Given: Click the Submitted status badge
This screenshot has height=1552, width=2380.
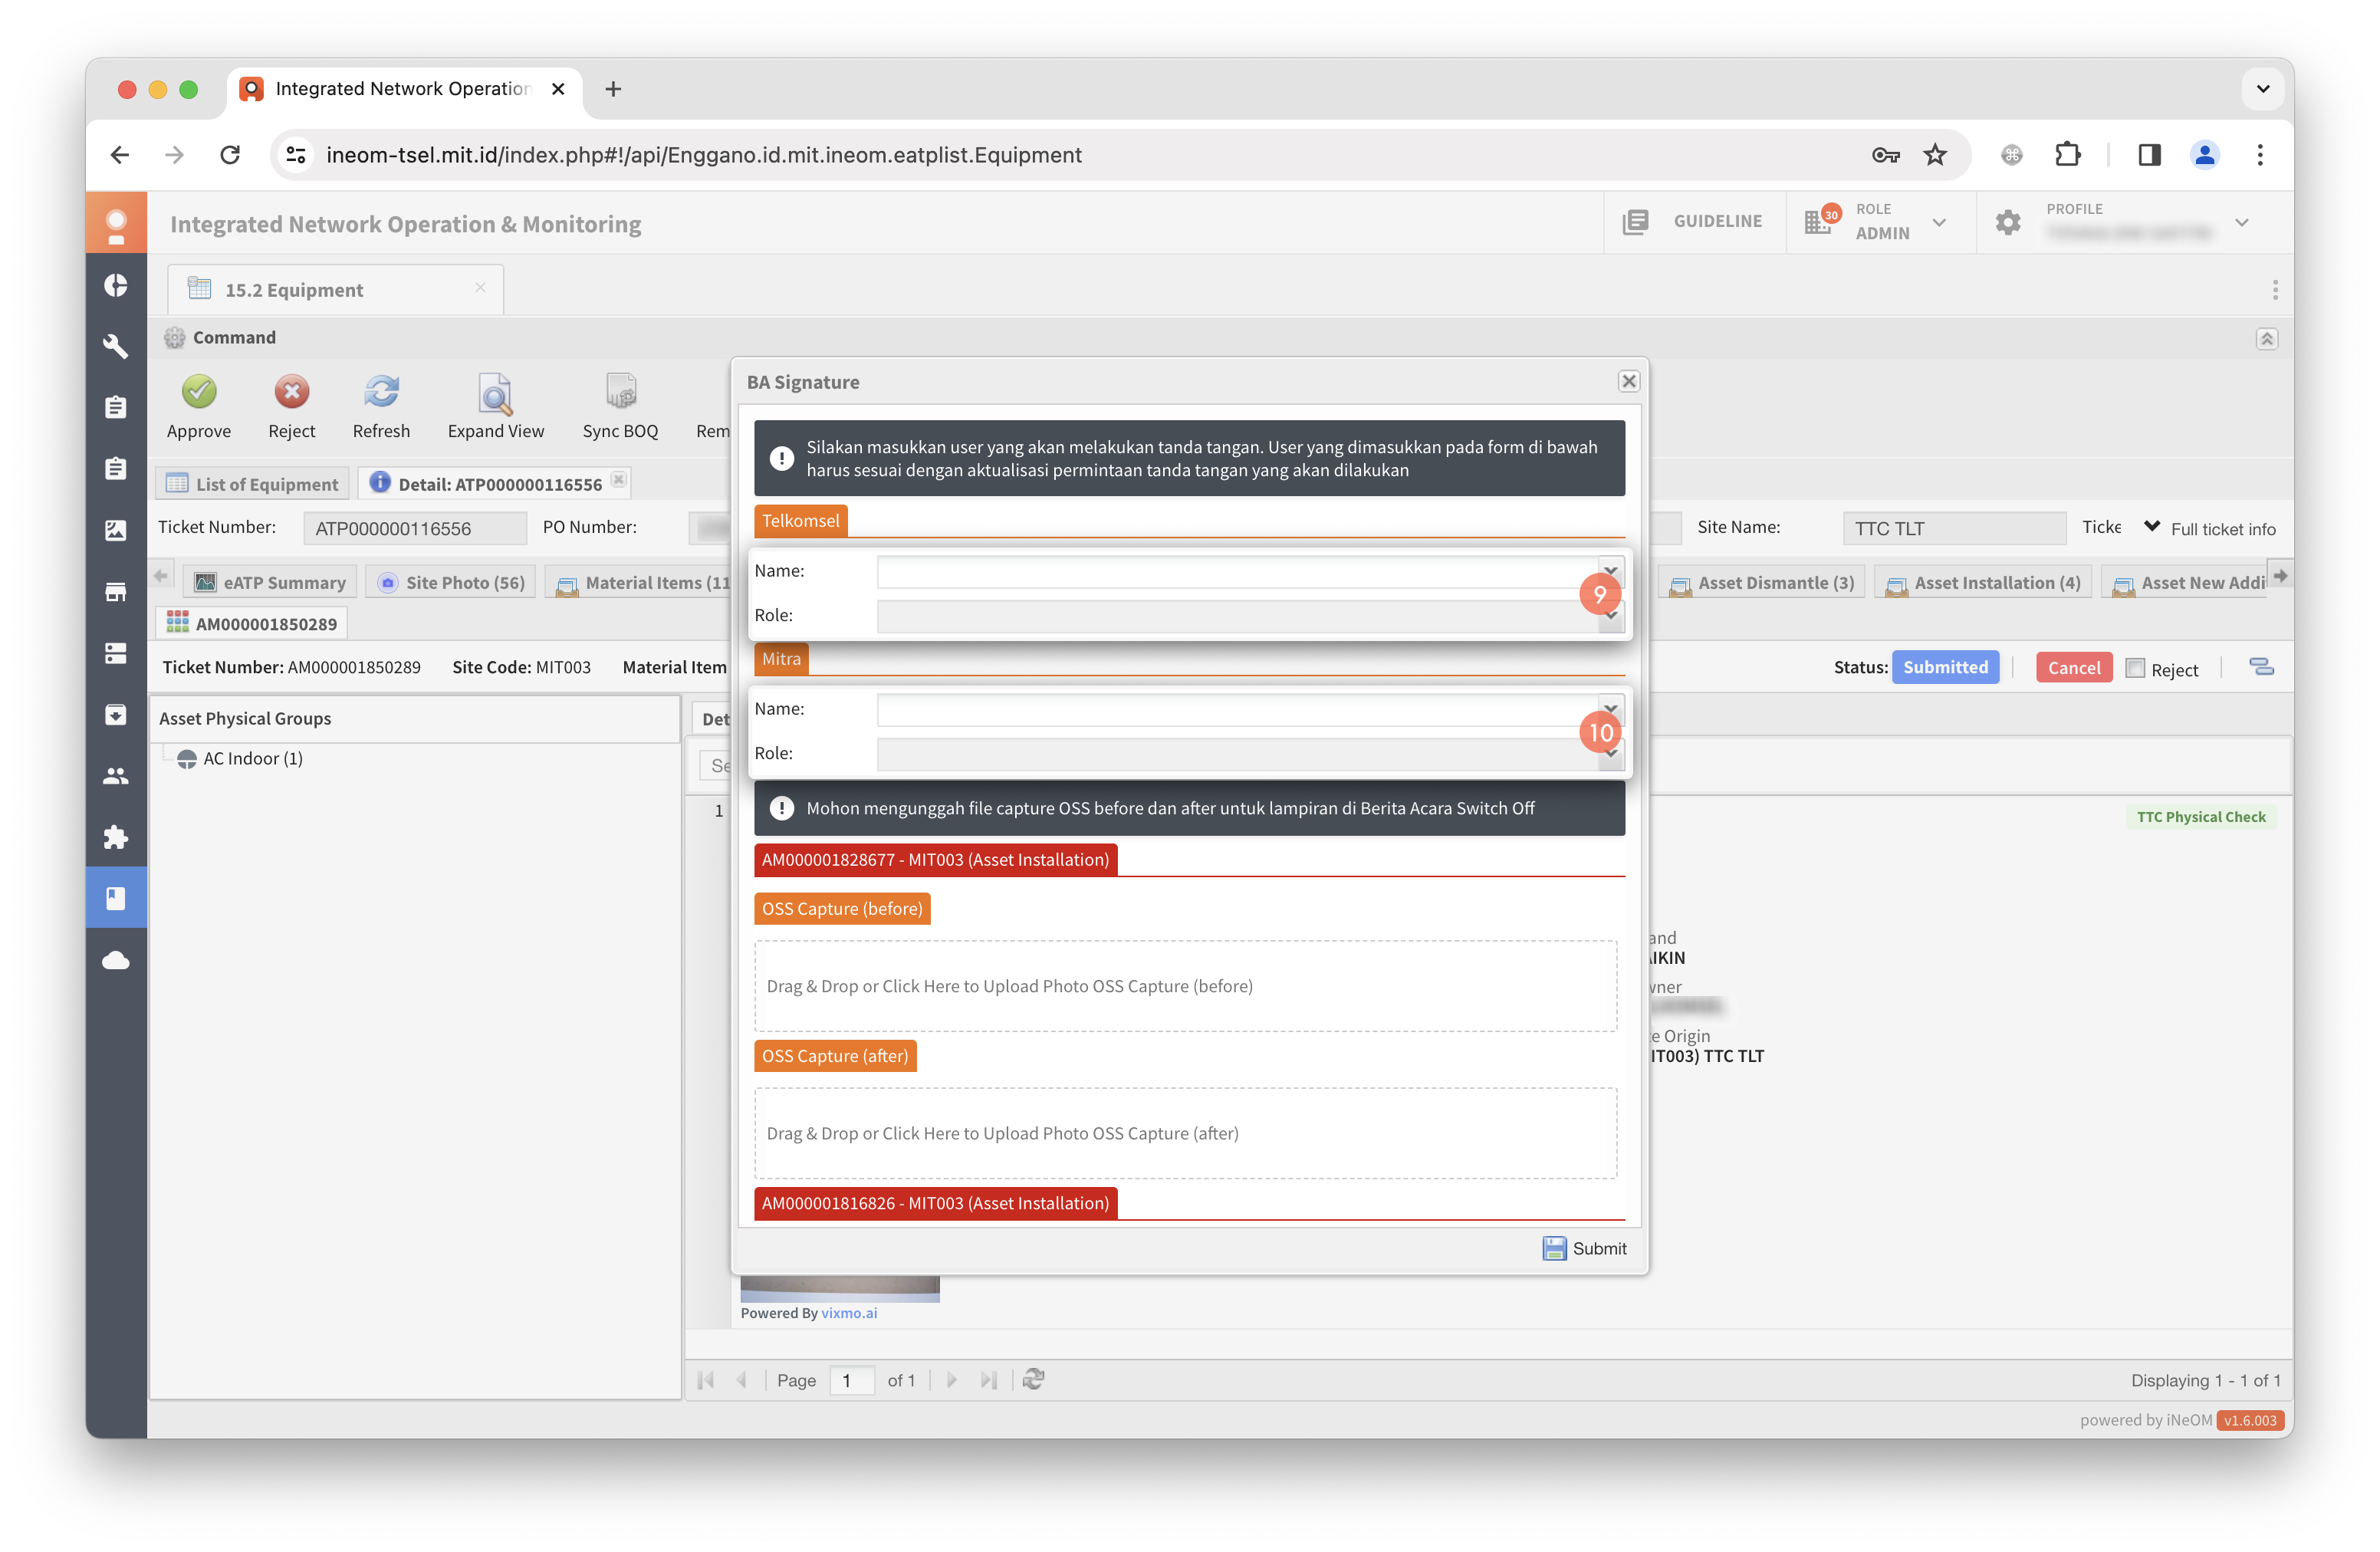Looking at the screenshot, I should 1944,667.
